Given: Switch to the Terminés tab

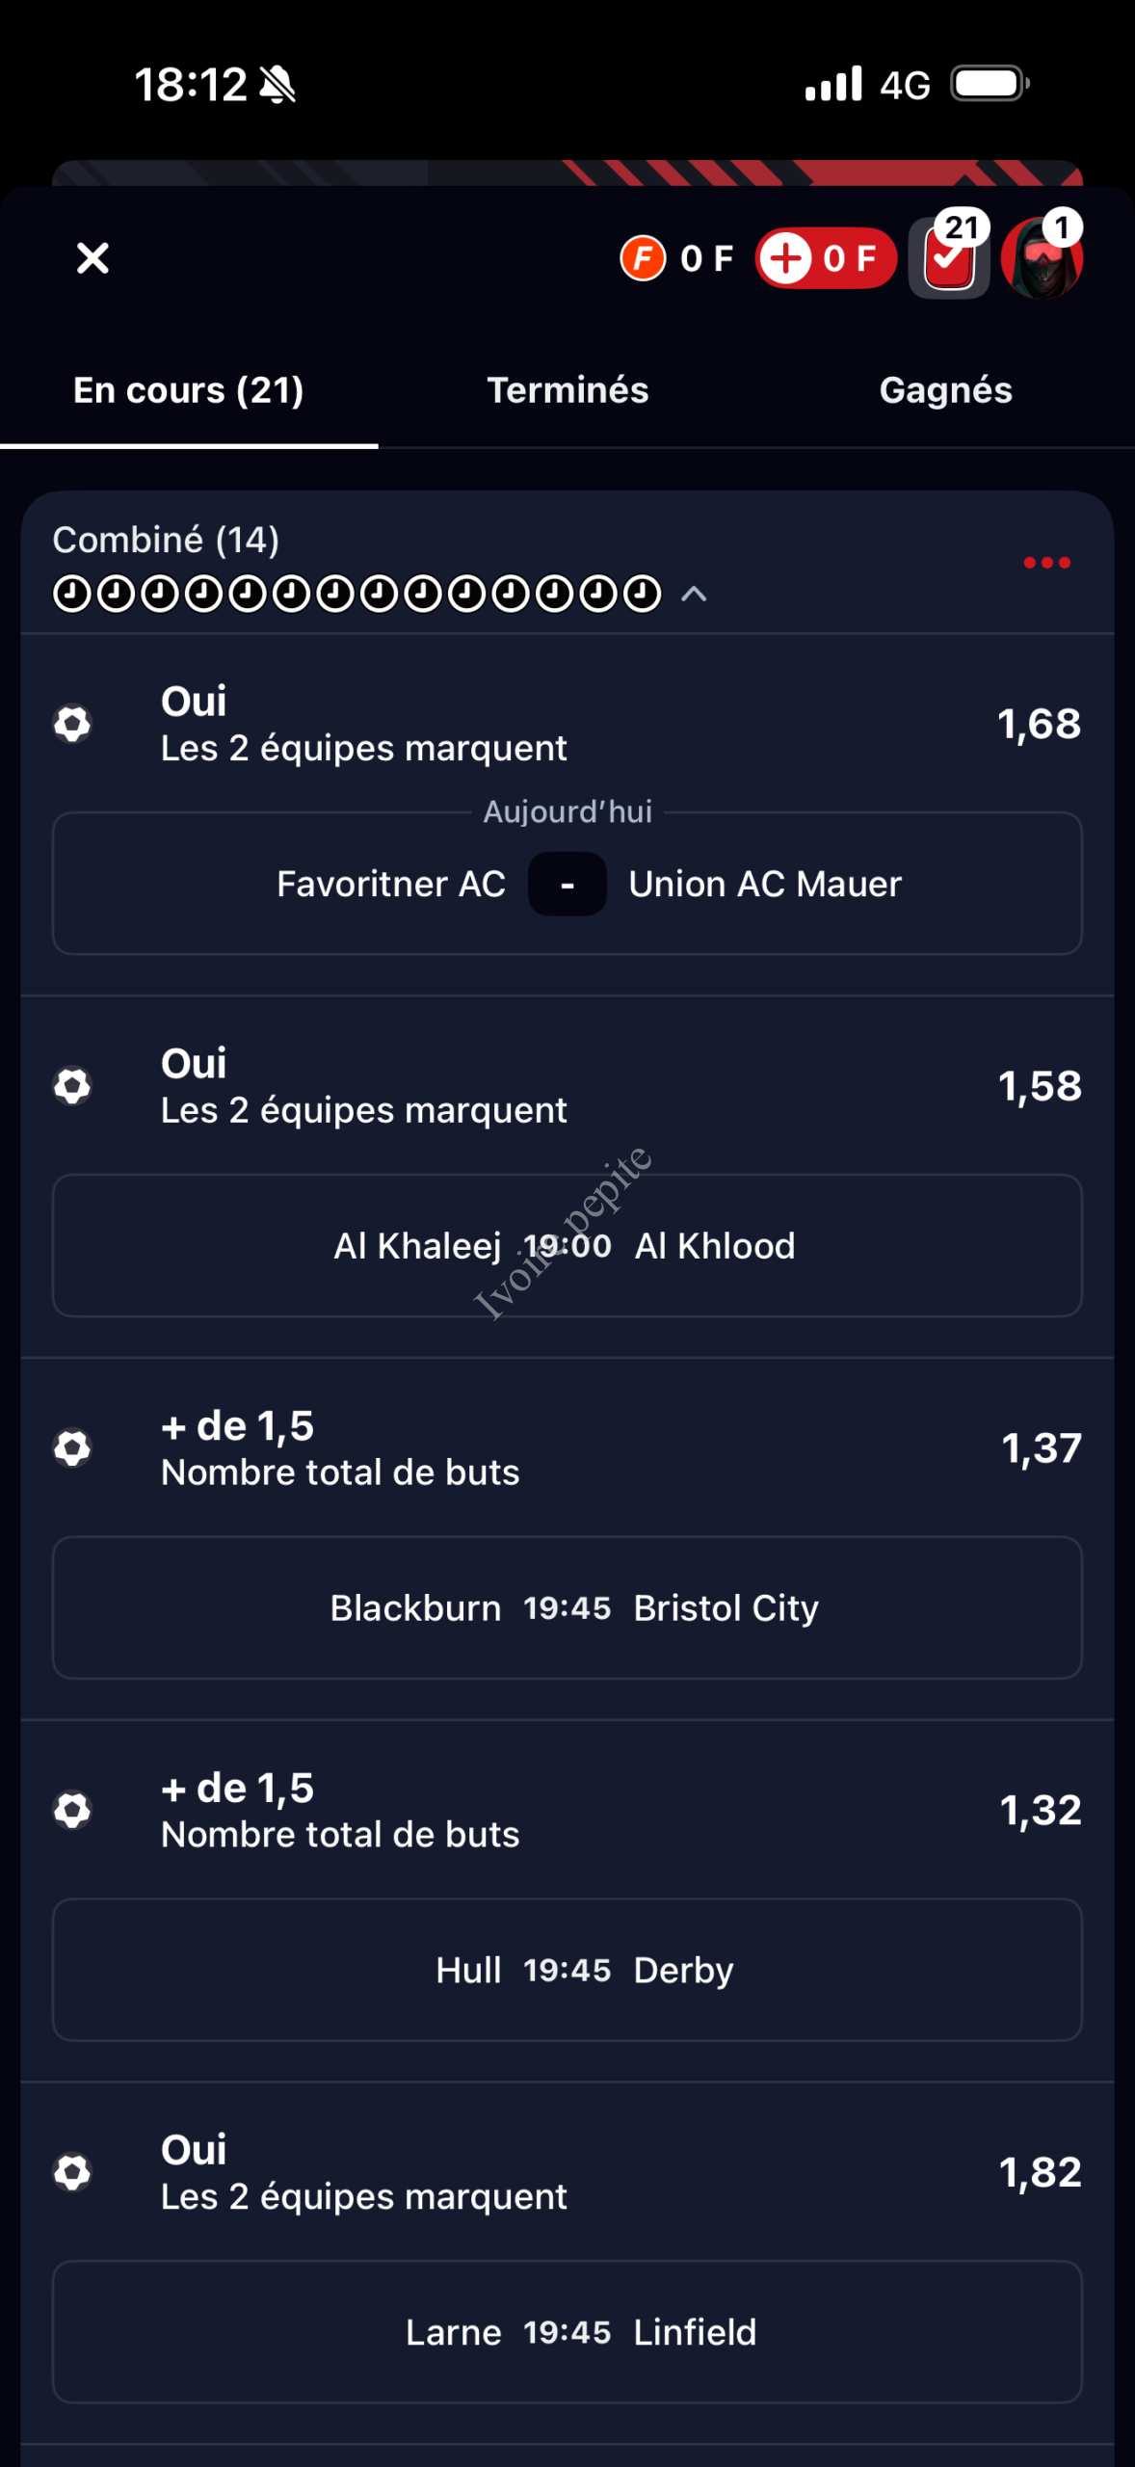Looking at the screenshot, I should point(567,390).
